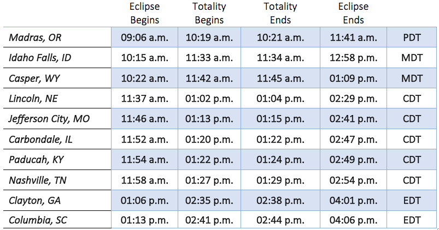Click the CDT cell in Nashville row

pyautogui.click(x=412, y=180)
